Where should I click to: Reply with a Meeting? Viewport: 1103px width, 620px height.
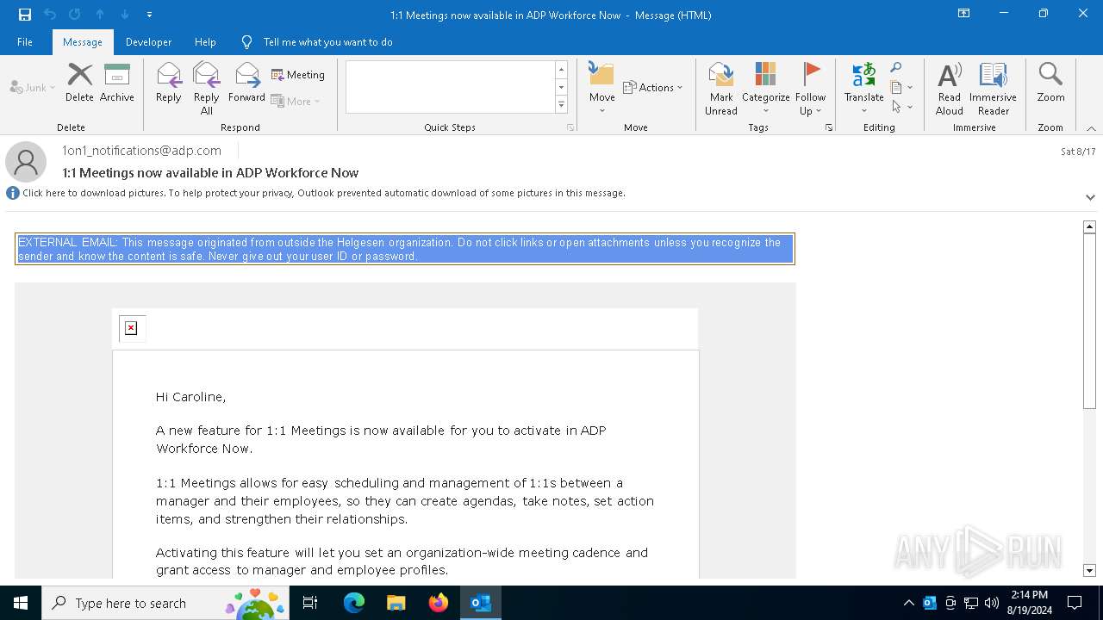[x=298, y=75]
